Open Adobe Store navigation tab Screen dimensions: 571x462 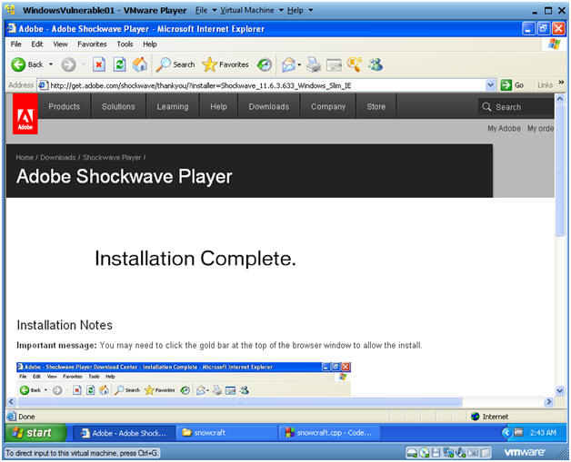tap(376, 106)
